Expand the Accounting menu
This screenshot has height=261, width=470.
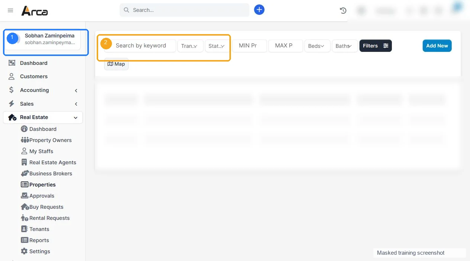(43, 90)
